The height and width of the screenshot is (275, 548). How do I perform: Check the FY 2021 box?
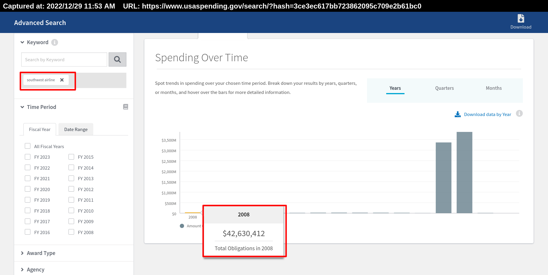28,178
